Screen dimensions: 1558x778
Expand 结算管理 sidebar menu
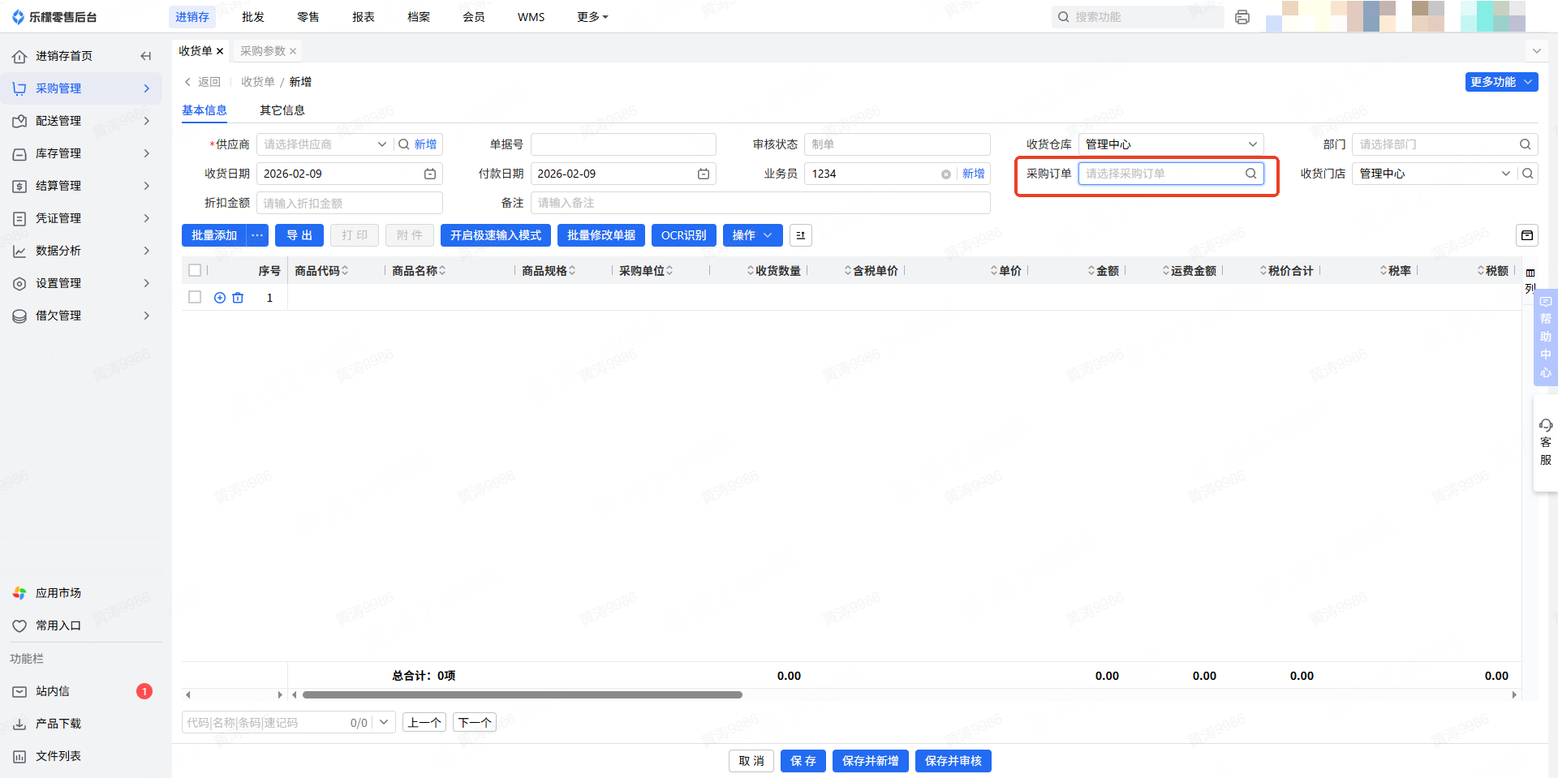(81, 186)
